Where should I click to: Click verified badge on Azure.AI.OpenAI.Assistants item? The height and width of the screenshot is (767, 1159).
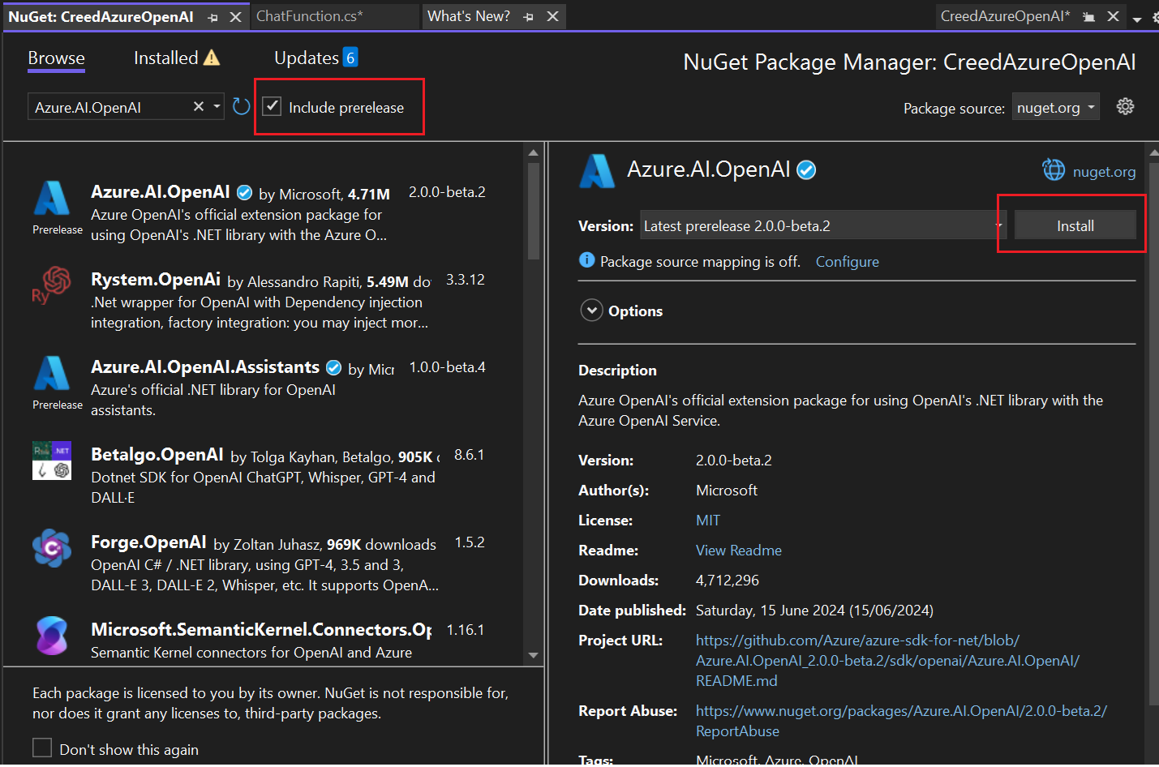coord(333,367)
